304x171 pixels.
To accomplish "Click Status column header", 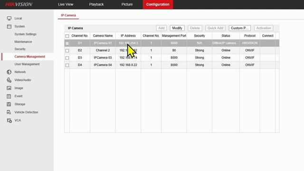I will tap(226, 36).
